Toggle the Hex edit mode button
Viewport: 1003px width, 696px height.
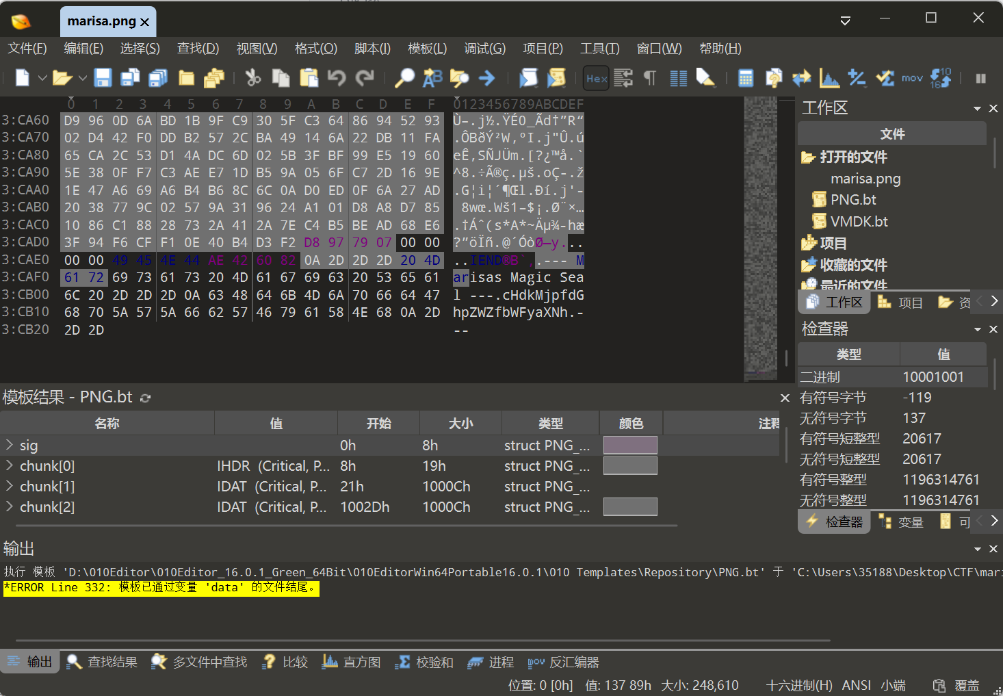pyautogui.click(x=597, y=78)
